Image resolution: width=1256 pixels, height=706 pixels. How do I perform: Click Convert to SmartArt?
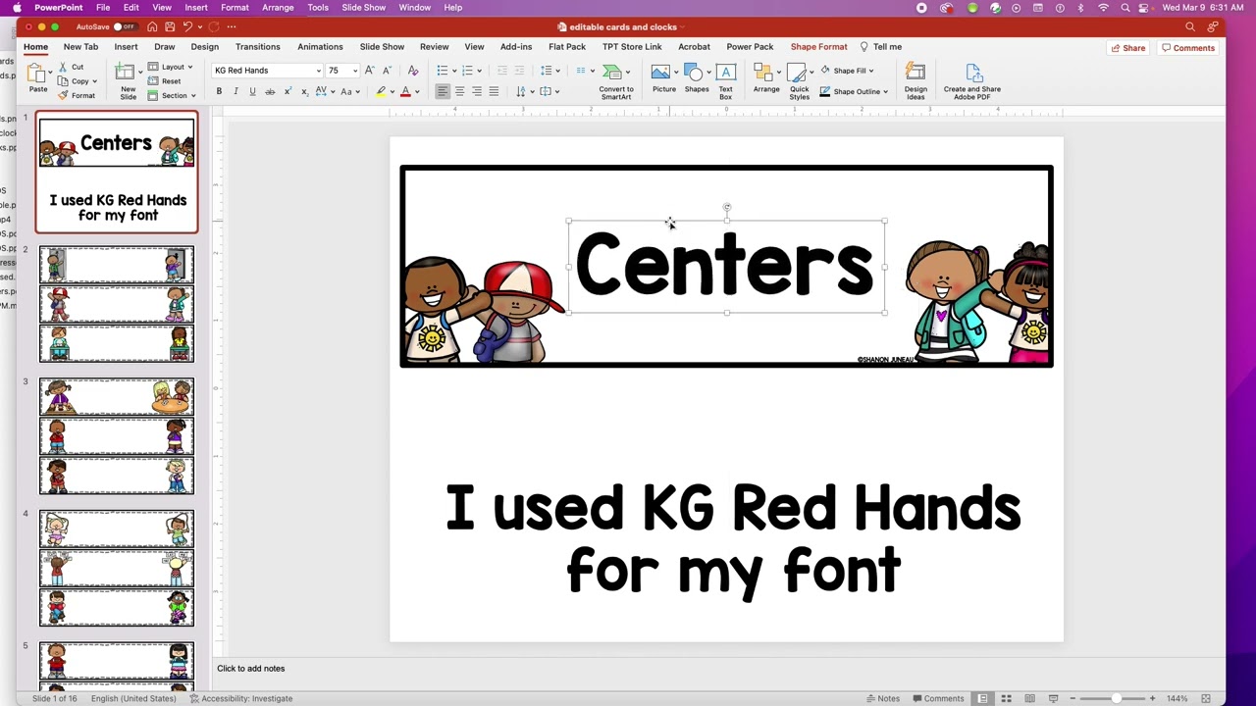point(616,81)
